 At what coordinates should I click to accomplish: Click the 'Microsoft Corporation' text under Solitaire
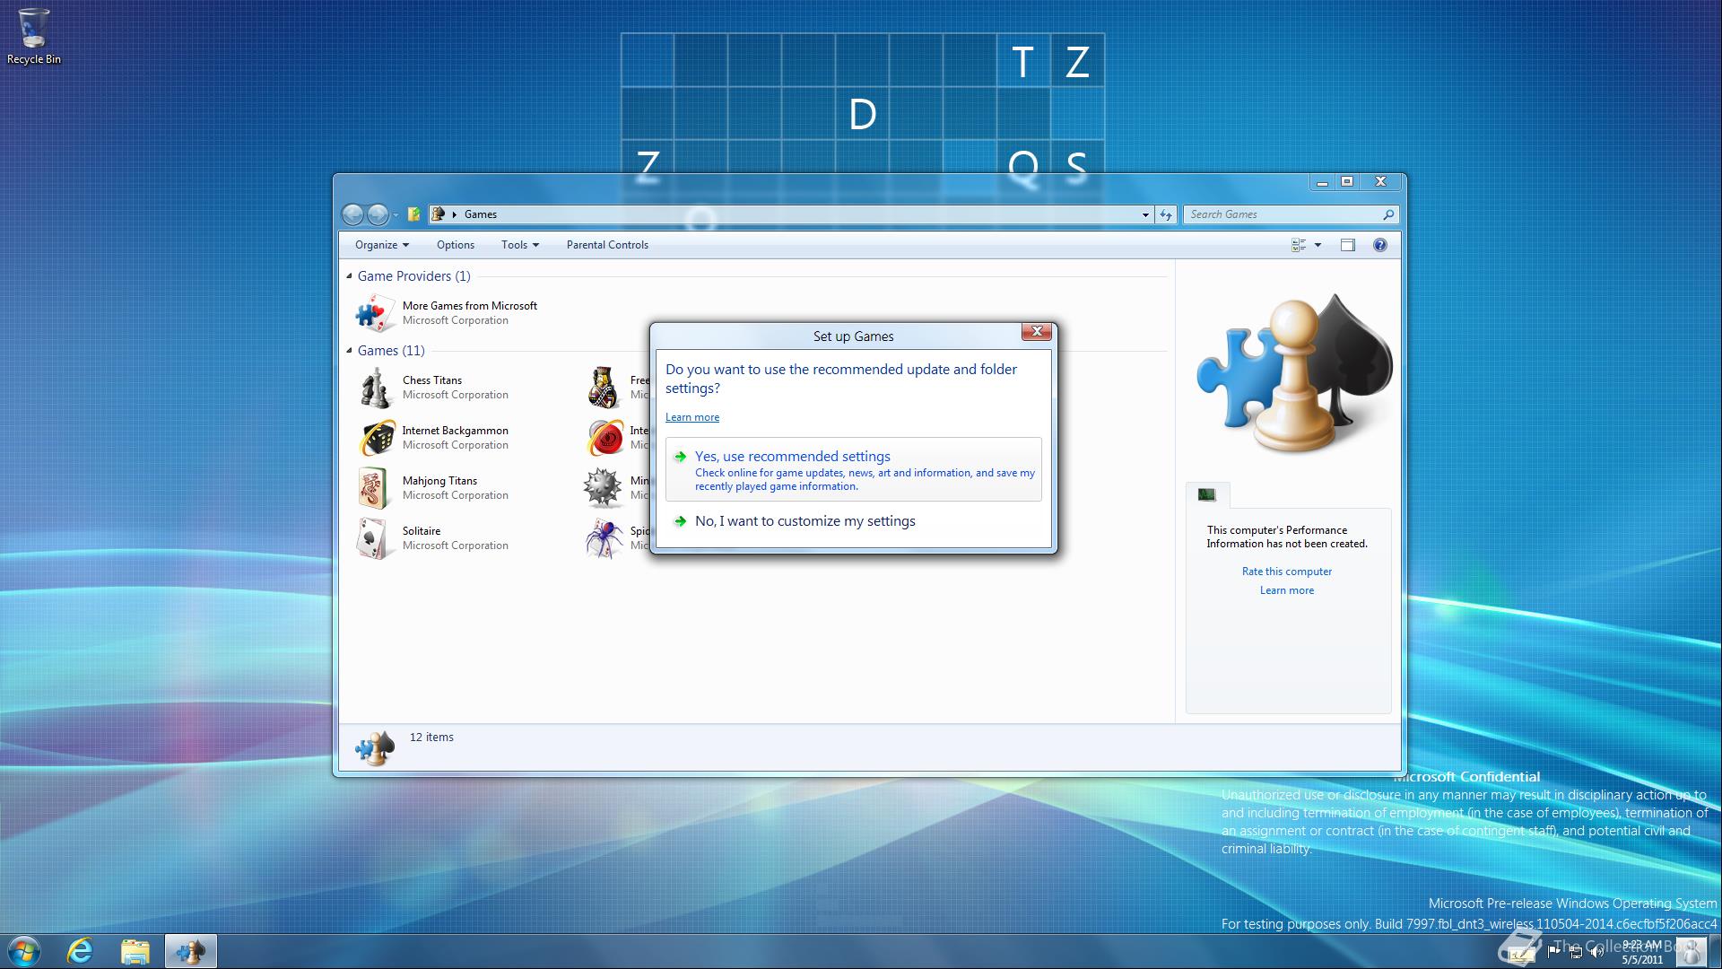456,546
